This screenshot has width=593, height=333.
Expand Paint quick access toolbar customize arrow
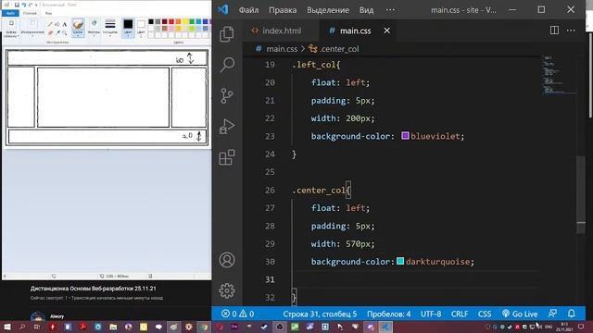click(36, 6)
